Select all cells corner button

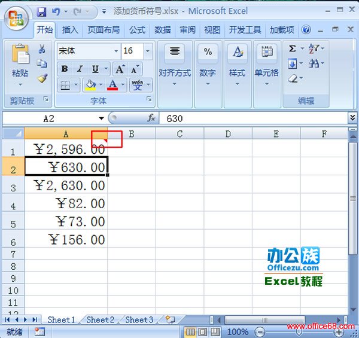click(x=13, y=133)
